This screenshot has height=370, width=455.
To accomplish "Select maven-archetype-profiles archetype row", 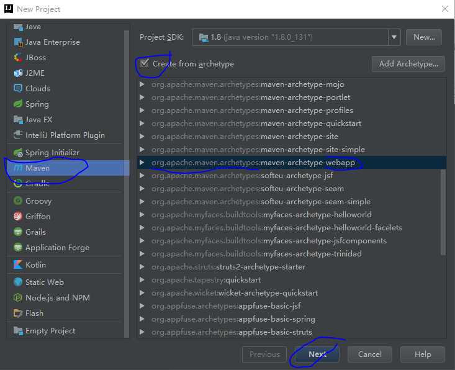I will pyautogui.click(x=292, y=111).
